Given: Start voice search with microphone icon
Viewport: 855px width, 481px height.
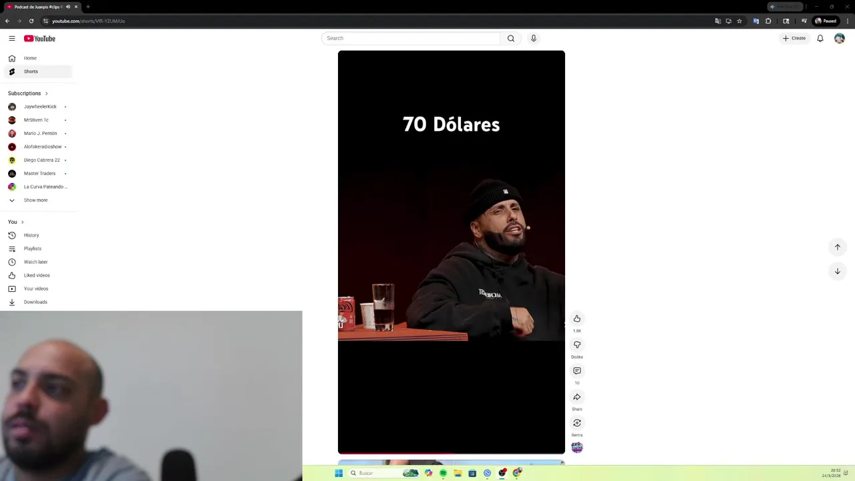Looking at the screenshot, I should pos(534,38).
